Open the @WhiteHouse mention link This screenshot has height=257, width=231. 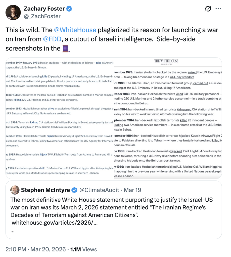[x=75, y=30]
